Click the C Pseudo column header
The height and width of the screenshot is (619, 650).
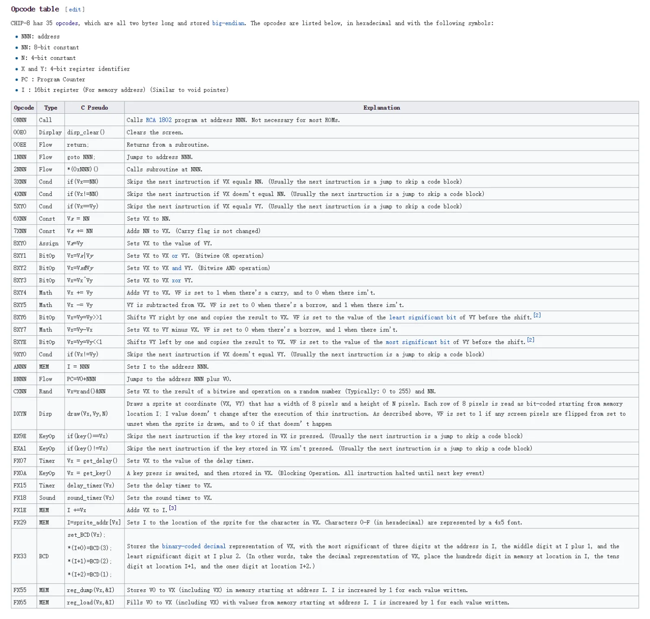click(94, 108)
